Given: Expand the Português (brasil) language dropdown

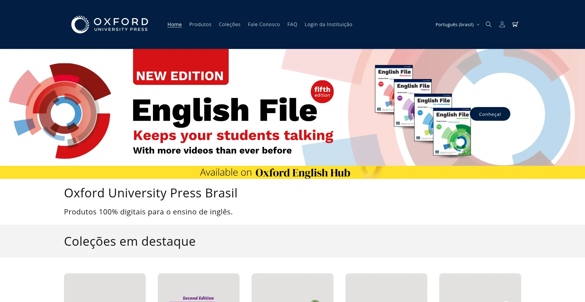Looking at the screenshot, I should [457, 25].
